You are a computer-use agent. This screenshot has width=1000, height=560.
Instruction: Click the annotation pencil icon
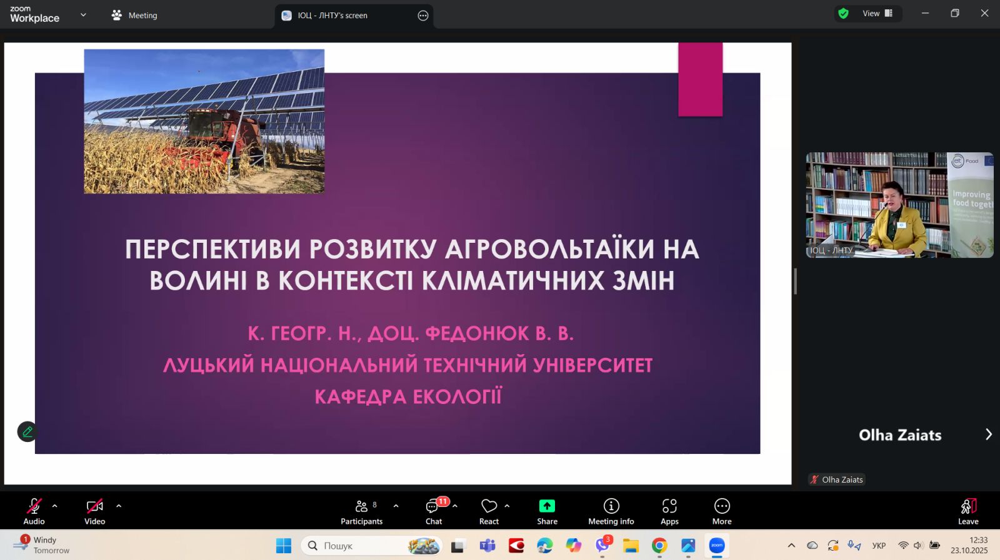click(x=27, y=431)
